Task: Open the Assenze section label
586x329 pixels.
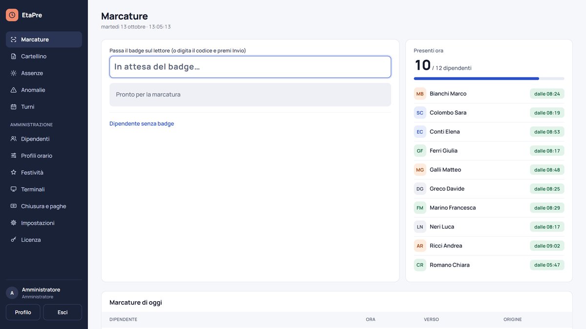Action: [x=32, y=73]
